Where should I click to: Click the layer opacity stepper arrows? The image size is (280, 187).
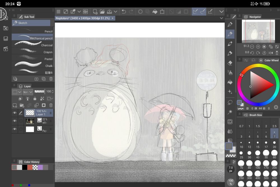tap(53, 91)
